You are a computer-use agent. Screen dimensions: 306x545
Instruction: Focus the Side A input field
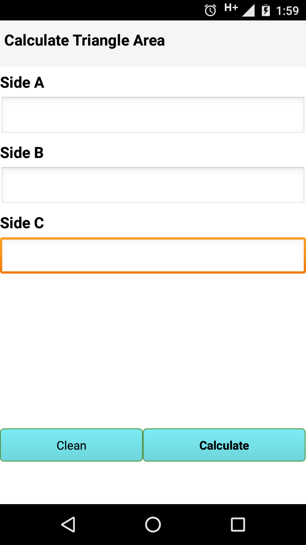click(x=153, y=115)
